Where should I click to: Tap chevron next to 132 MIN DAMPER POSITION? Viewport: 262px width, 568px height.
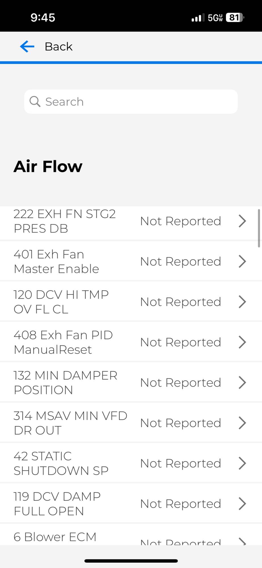coord(242,382)
